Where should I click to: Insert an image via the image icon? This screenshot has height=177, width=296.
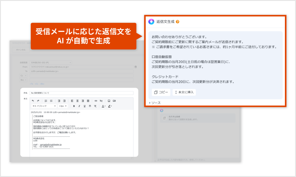109,100
